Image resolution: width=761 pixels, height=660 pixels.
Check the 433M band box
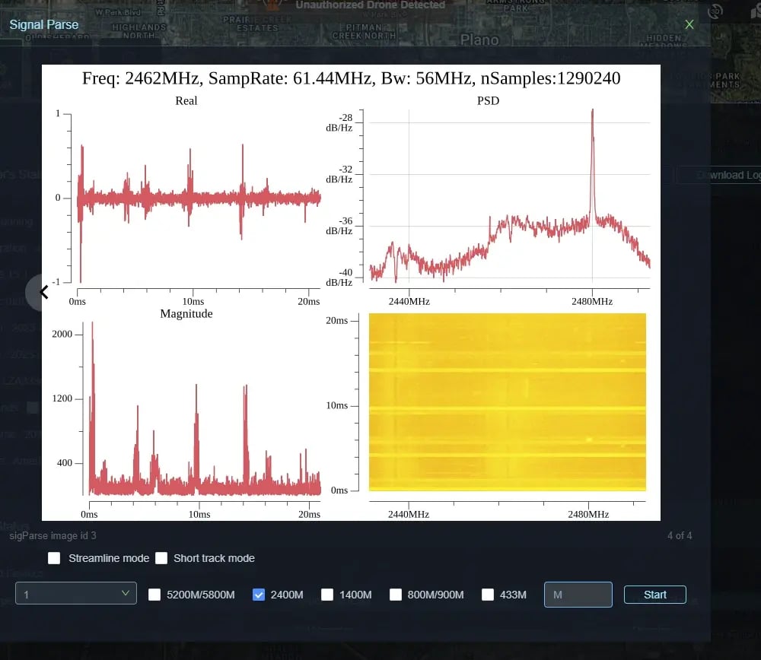pos(488,595)
